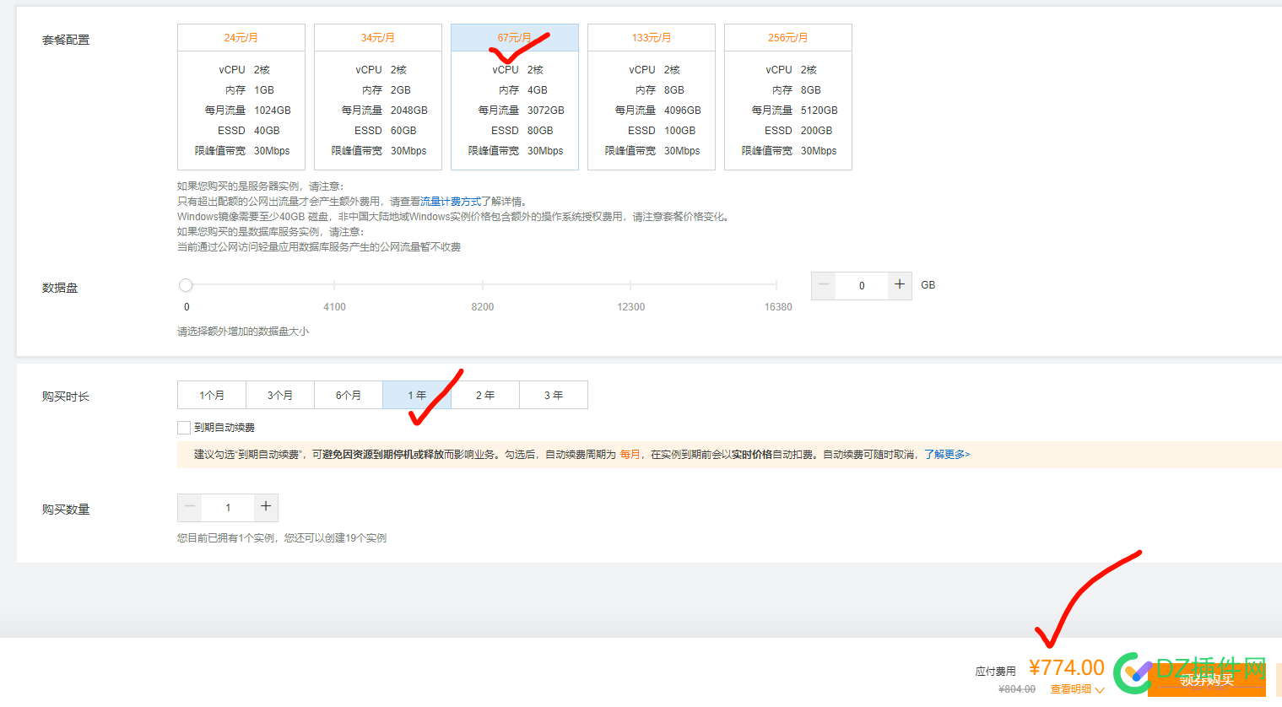Select the 67元/月 plan card
The height and width of the screenshot is (707, 1282).
coord(515,97)
